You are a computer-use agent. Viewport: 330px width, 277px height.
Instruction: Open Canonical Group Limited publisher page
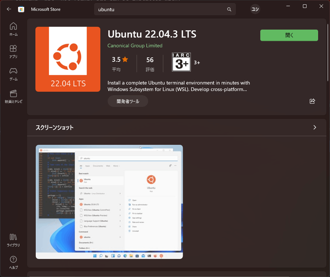coord(135,46)
